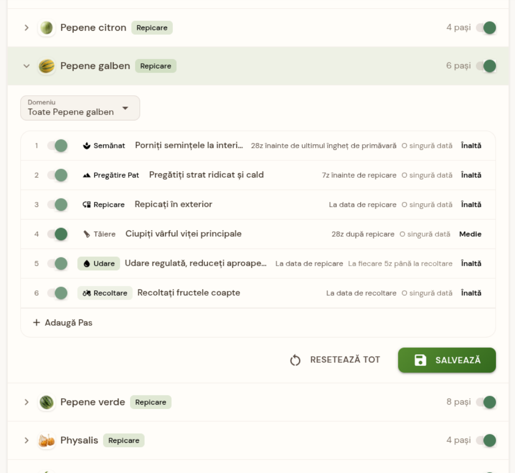Click 'La data de recoltare' timing
The width and height of the screenshot is (515, 473).
(x=361, y=293)
